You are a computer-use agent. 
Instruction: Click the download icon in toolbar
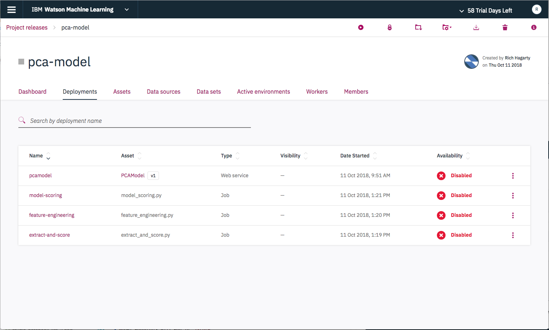(x=476, y=27)
